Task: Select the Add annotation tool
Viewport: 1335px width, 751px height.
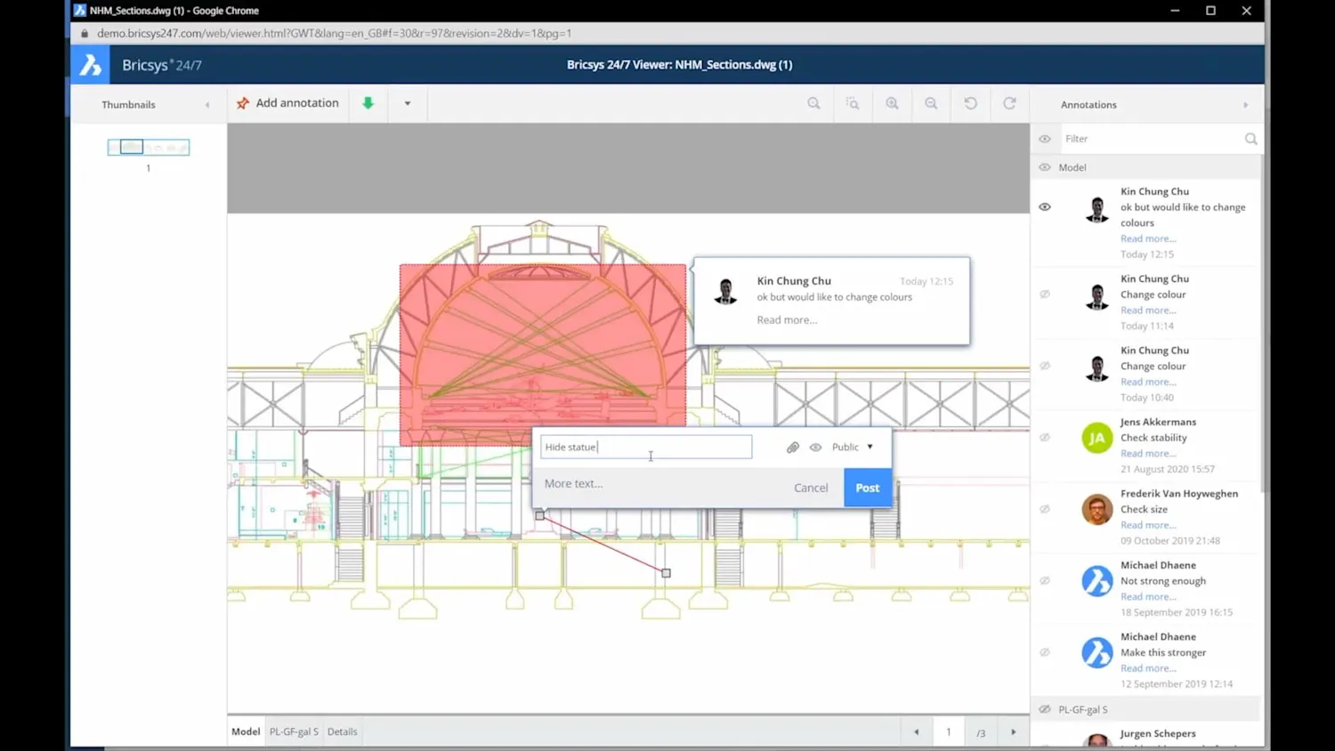Action: [287, 103]
